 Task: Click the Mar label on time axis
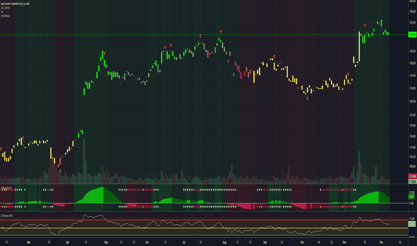[29, 242]
